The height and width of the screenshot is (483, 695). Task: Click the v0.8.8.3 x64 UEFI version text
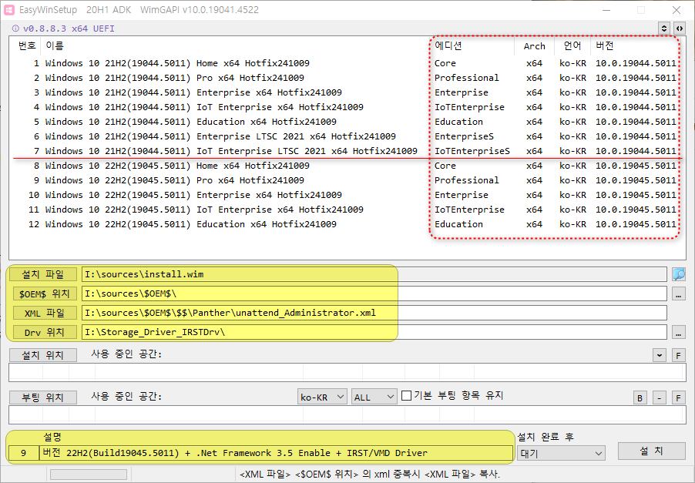pos(69,29)
